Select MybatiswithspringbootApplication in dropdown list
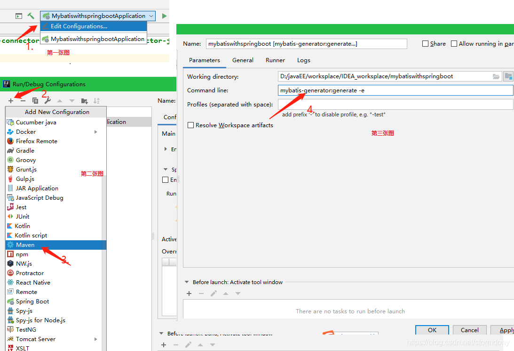This screenshot has width=514, height=351. click(x=94, y=39)
